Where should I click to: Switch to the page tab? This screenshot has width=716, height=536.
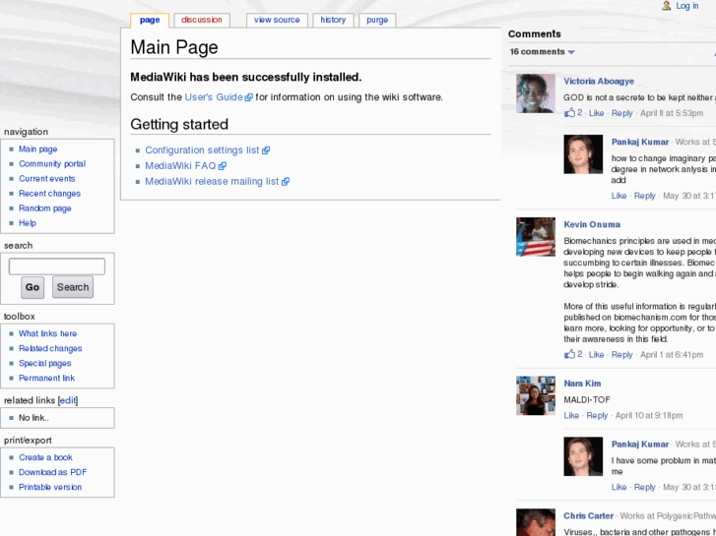150,20
